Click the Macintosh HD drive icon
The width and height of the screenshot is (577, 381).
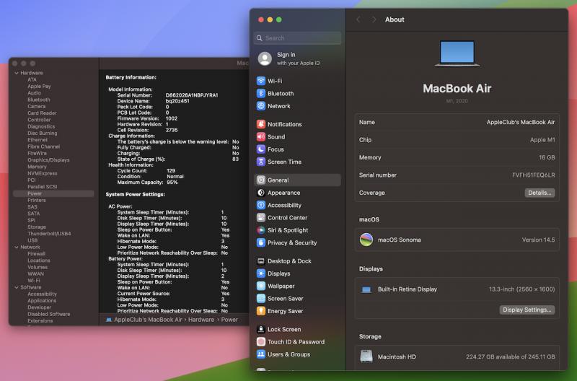click(366, 356)
